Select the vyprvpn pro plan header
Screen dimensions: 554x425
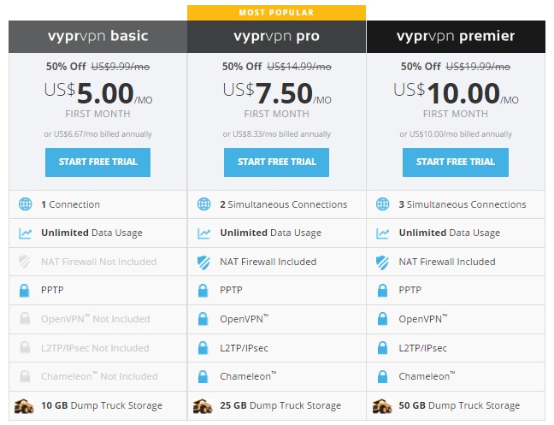[x=276, y=37]
